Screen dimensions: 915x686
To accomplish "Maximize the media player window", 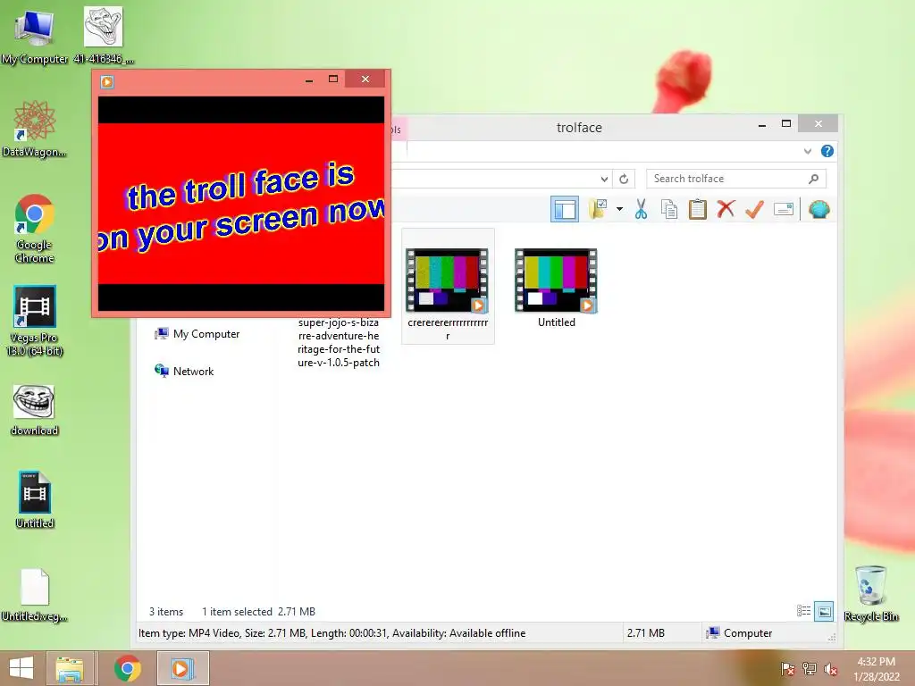I will pos(333,79).
